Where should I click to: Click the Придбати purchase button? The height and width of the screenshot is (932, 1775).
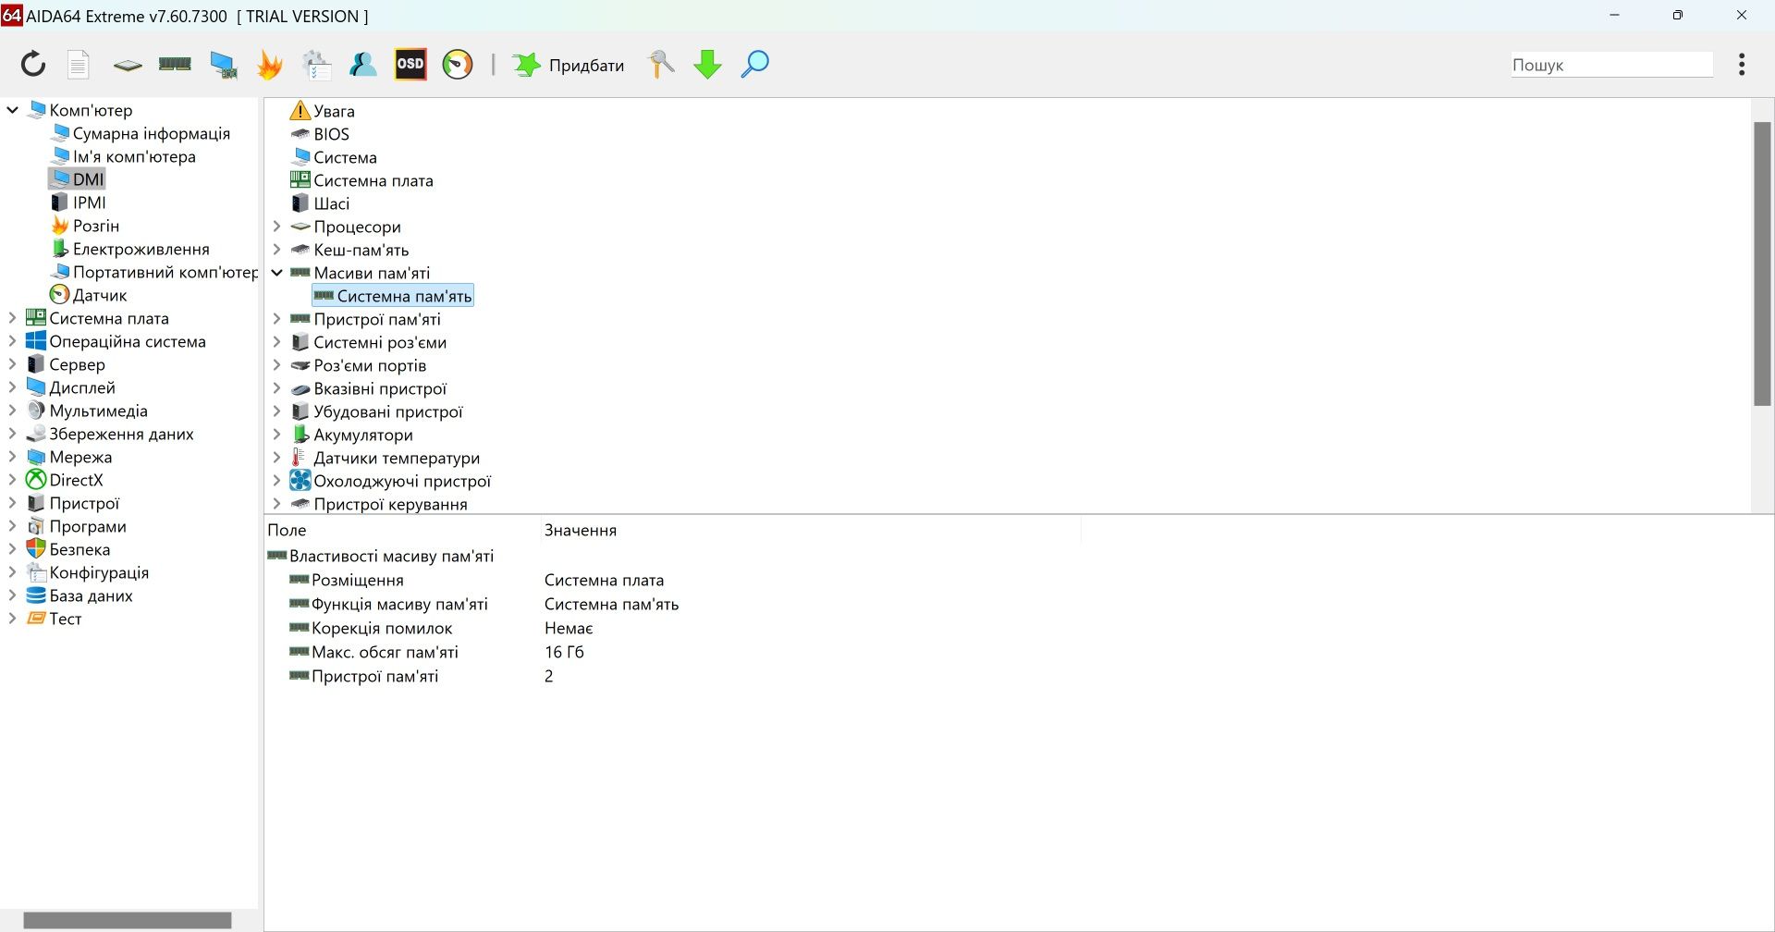(x=569, y=65)
